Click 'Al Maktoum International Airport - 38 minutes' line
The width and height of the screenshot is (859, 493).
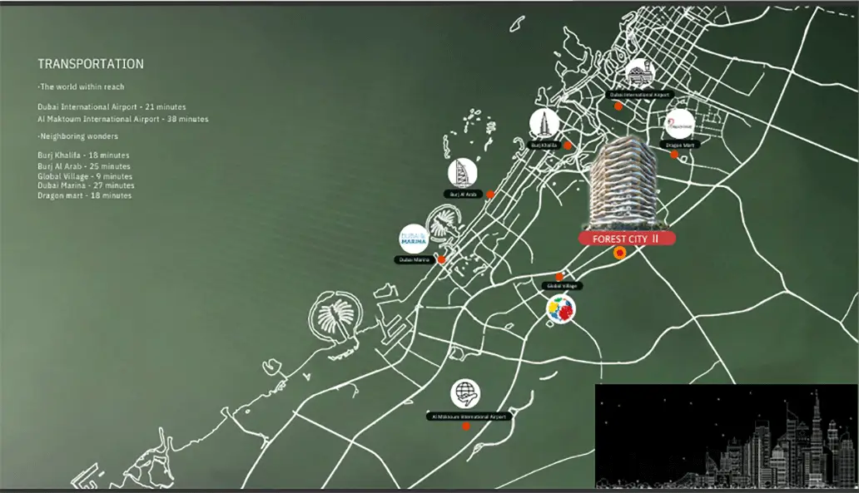click(x=122, y=119)
